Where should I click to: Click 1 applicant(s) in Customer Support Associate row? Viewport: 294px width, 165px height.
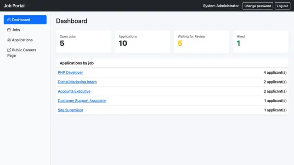[275, 101]
